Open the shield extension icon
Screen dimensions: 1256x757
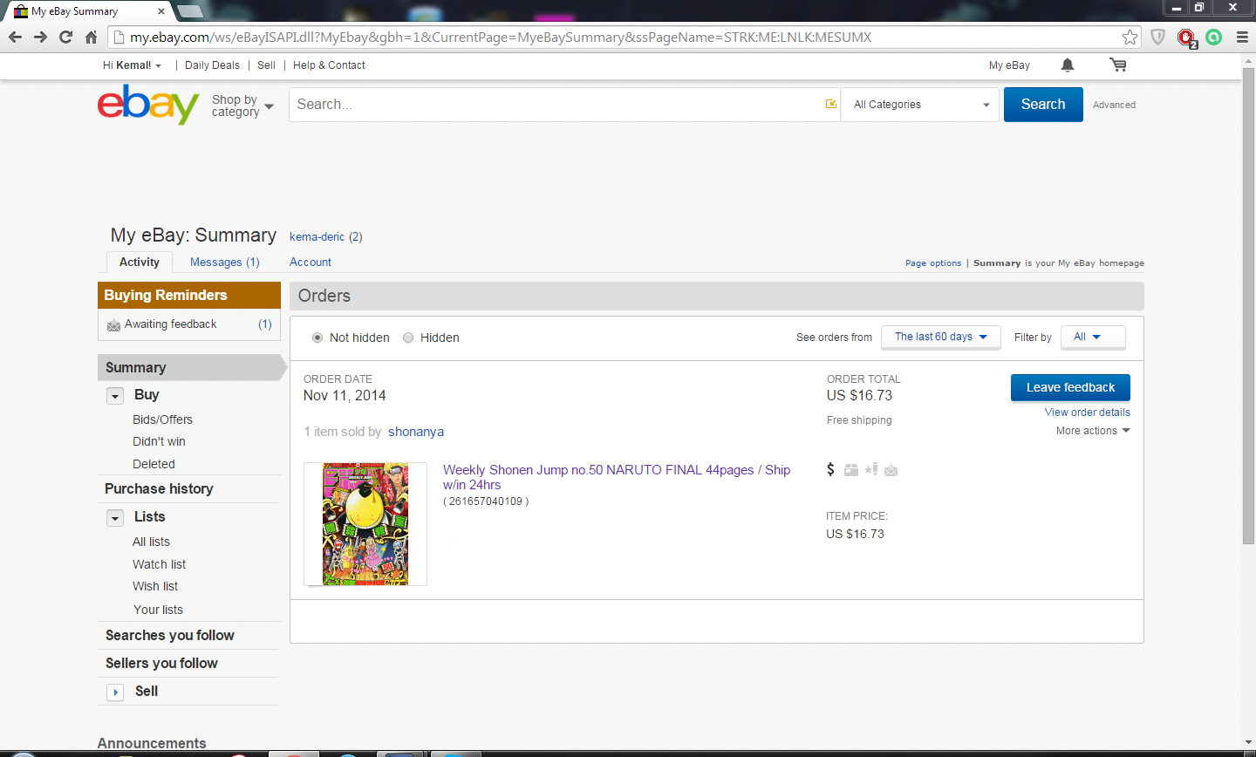(1157, 37)
